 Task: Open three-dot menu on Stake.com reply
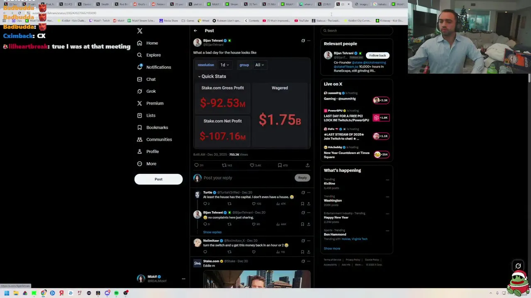pyautogui.click(x=309, y=261)
